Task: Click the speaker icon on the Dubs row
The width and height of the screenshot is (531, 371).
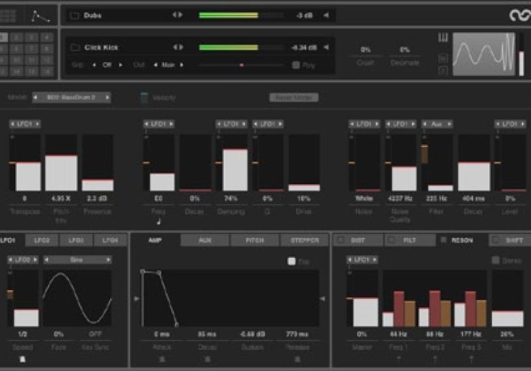Action: point(326,15)
